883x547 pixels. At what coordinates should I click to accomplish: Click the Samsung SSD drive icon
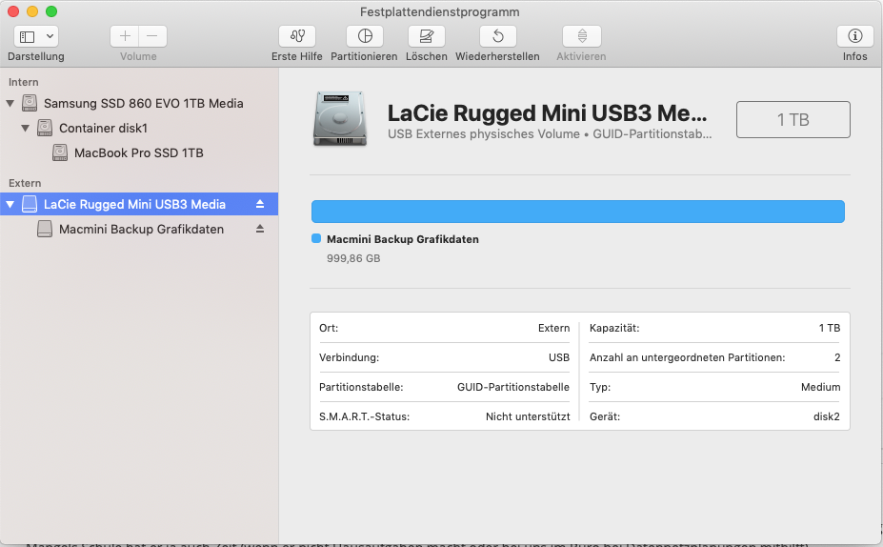pyautogui.click(x=30, y=103)
